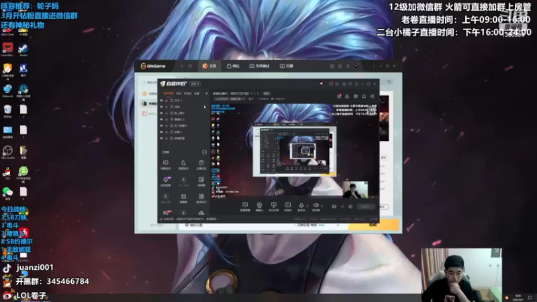Toggle visibility eye of second source row
Viewport: 537px width, 302px height.
[x=161, y=107]
